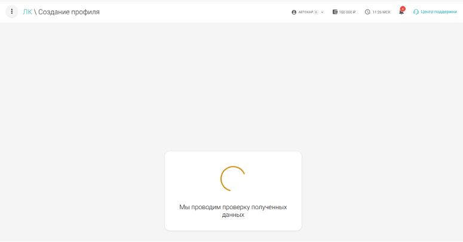
Task: Open the АВТОКАР profile selector
Action: point(306,12)
